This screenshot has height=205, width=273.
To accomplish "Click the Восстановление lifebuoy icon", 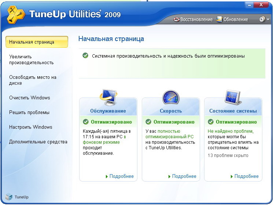I will [x=176, y=19].
